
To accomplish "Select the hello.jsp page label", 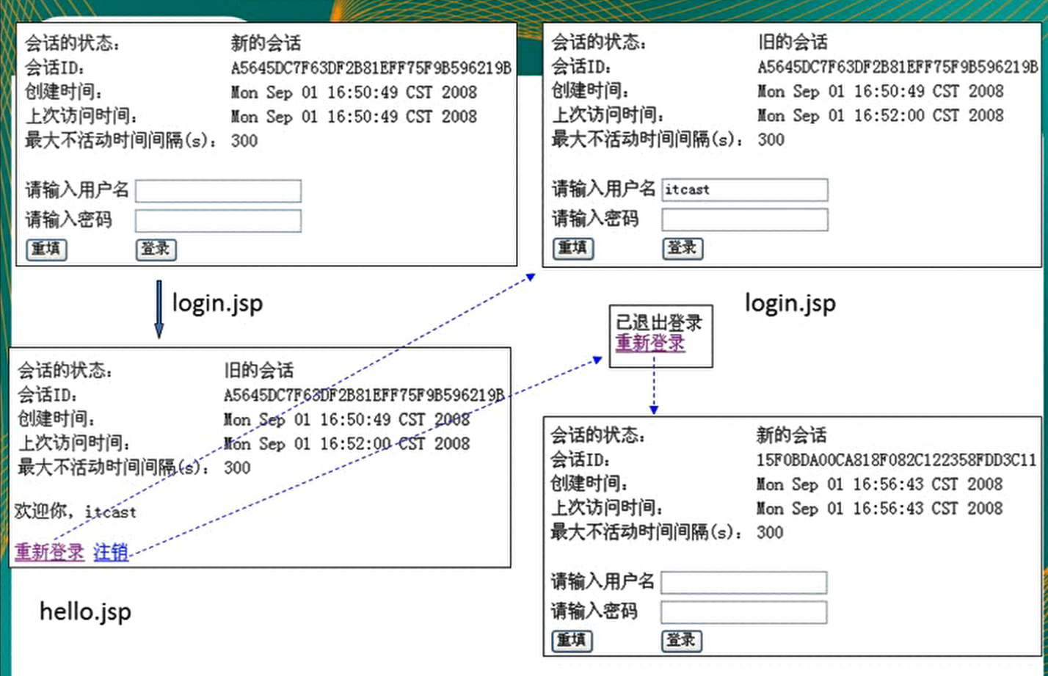I will (x=86, y=611).
